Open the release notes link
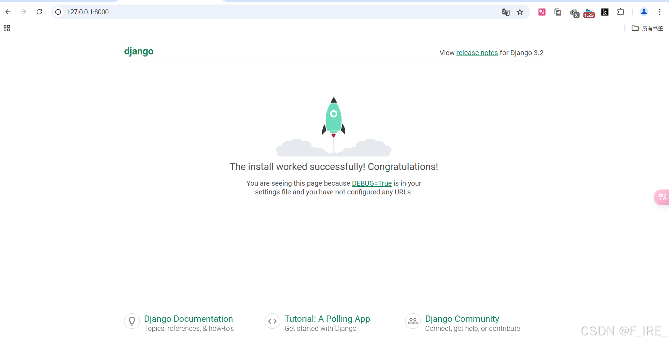Viewport: 669px width, 342px height. coord(477,53)
